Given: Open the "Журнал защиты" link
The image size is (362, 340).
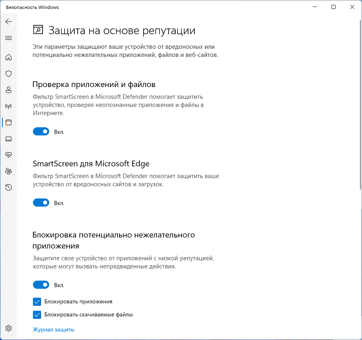Looking at the screenshot, I should [54, 330].
